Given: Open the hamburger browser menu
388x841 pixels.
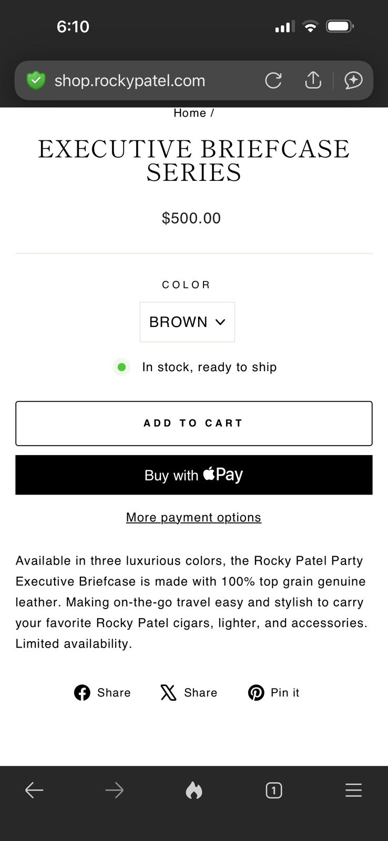Looking at the screenshot, I should pyautogui.click(x=353, y=790).
